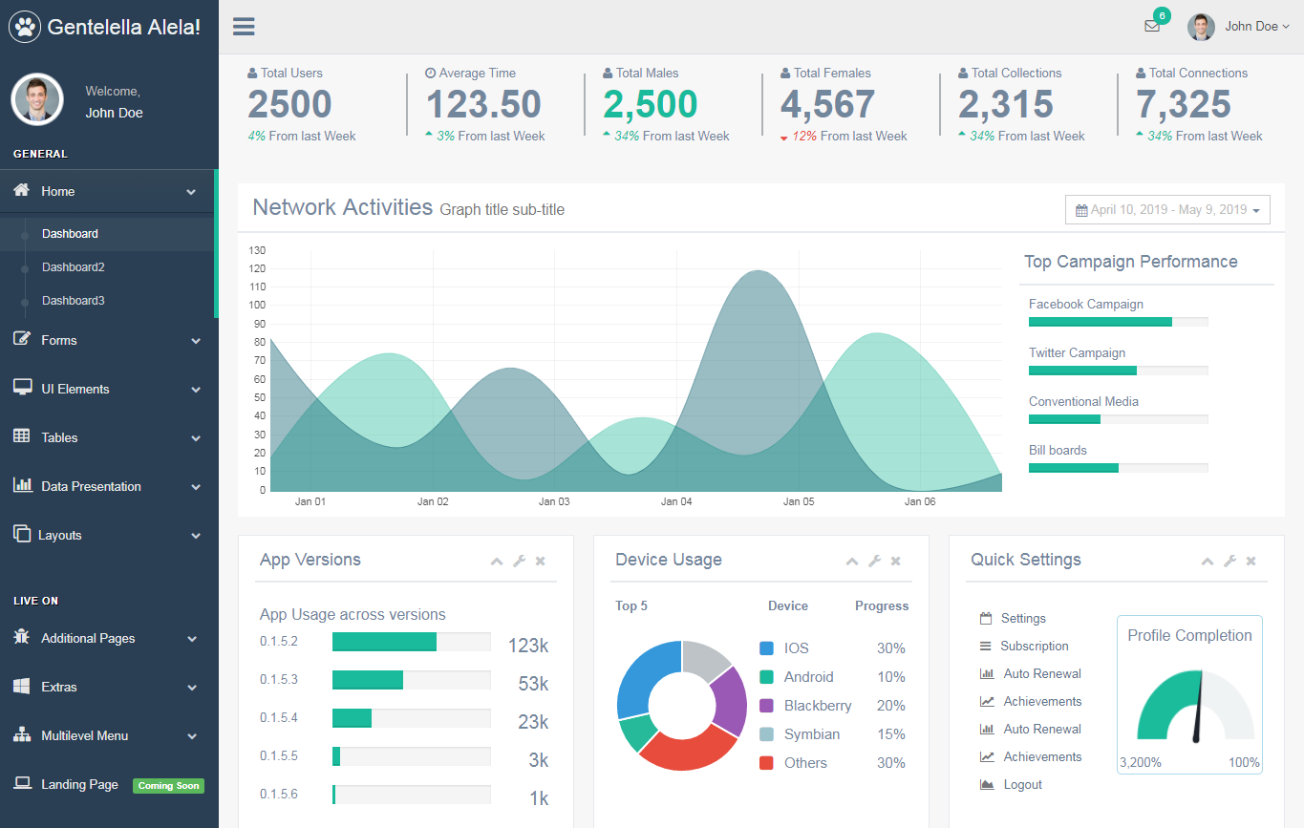Collapse the Device Usage panel

point(852,562)
